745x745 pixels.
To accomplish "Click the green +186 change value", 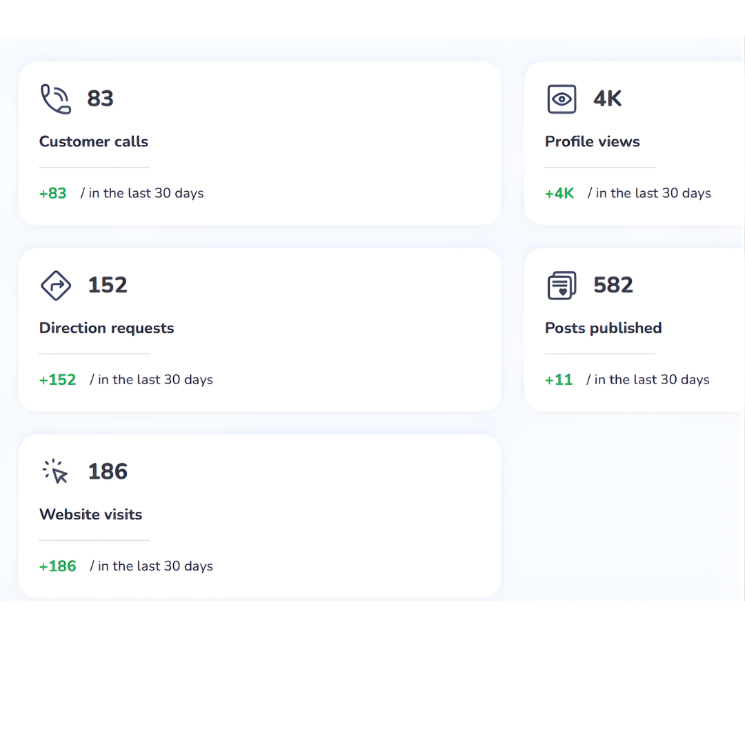I will click(x=57, y=566).
